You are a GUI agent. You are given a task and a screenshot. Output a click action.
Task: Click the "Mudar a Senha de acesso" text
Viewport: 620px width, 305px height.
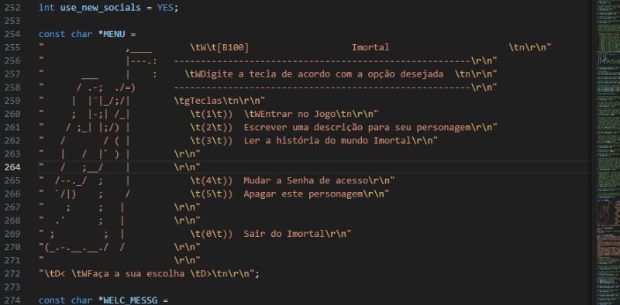(x=305, y=180)
